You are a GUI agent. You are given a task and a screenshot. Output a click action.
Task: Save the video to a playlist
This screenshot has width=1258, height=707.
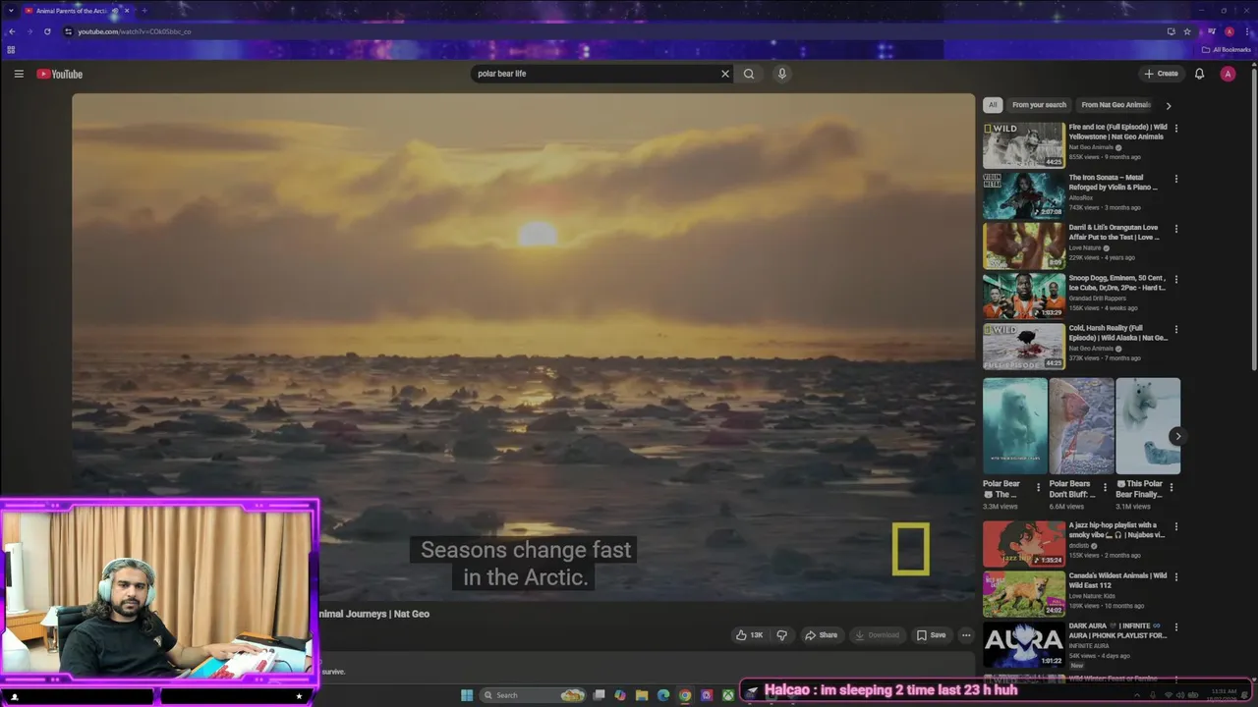pos(931,635)
